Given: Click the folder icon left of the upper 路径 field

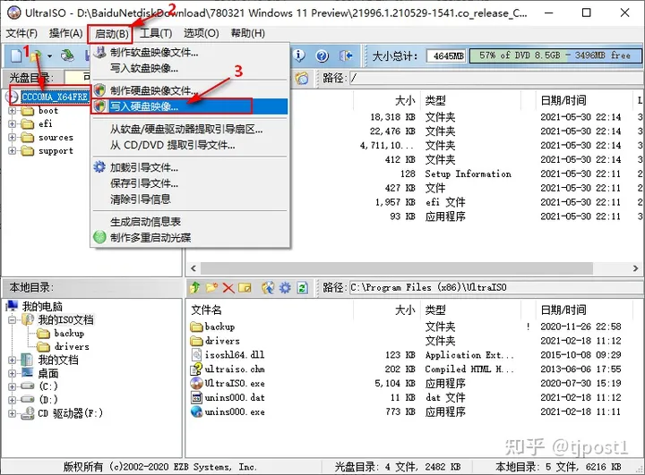Looking at the screenshot, I should [302, 78].
